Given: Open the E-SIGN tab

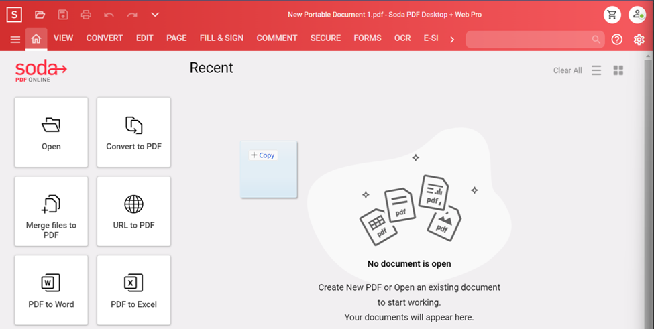Looking at the screenshot, I should tap(431, 38).
